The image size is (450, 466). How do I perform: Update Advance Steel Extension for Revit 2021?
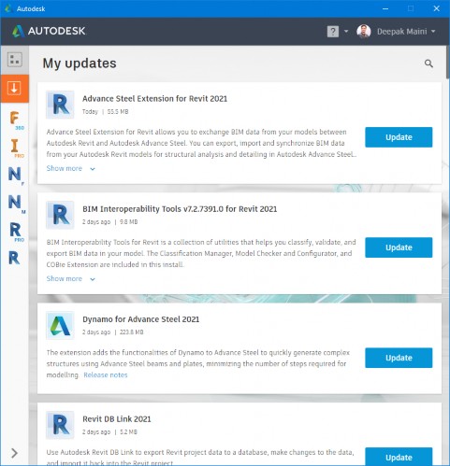click(399, 137)
